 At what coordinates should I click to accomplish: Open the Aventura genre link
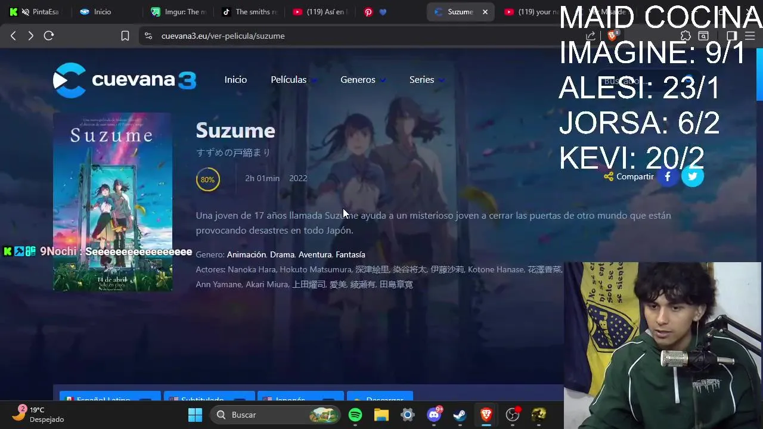[315, 254]
